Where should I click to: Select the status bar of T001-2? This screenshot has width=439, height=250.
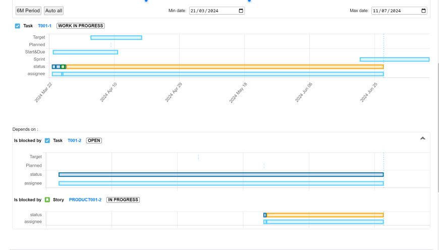pyautogui.click(x=221, y=175)
